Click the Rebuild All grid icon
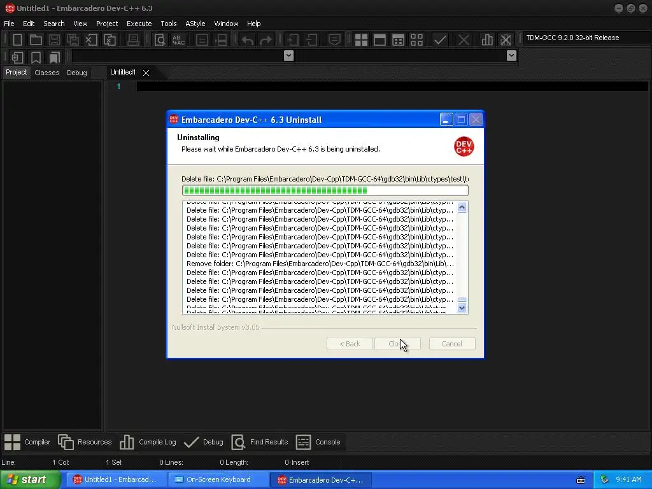This screenshot has height=489, width=652. (x=416, y=40)
